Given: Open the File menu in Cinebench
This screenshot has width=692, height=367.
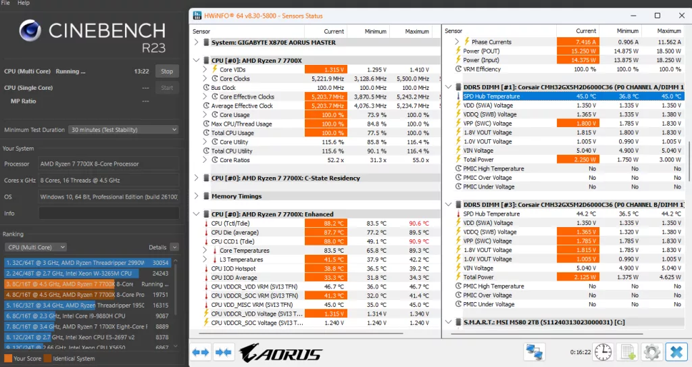Looking at the screenshot, I should pyautogui.click(x=5, y=3).
